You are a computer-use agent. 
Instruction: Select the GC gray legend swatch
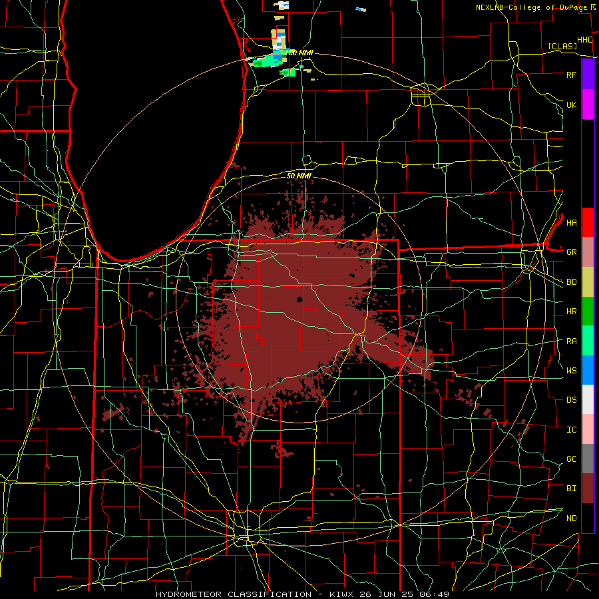(588, 459)
